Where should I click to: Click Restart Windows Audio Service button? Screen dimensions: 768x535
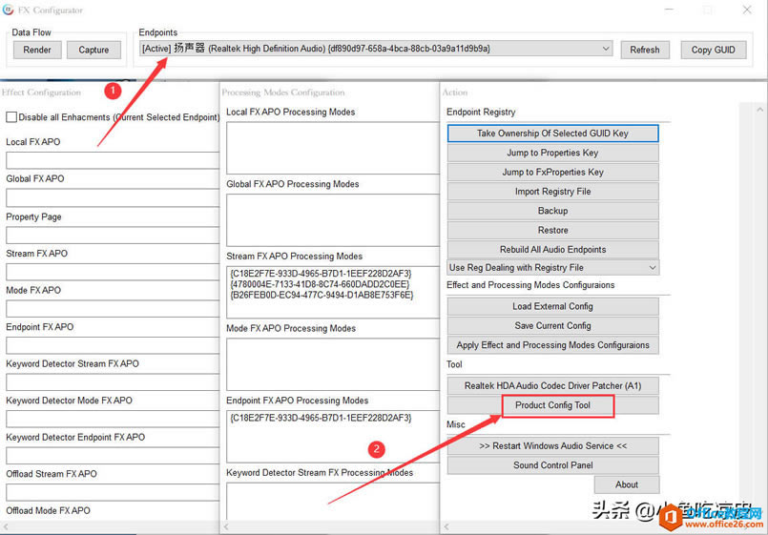(x=552, y=446)
